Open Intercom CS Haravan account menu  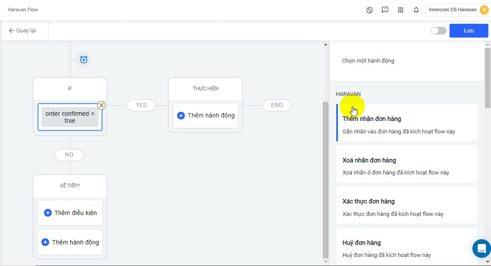click(x=457, y=10)
